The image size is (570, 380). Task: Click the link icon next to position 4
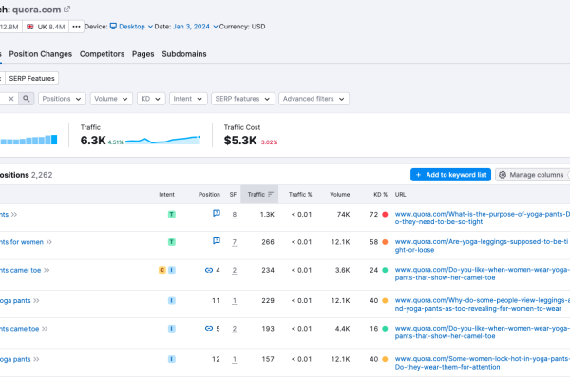tap(209, 270)
